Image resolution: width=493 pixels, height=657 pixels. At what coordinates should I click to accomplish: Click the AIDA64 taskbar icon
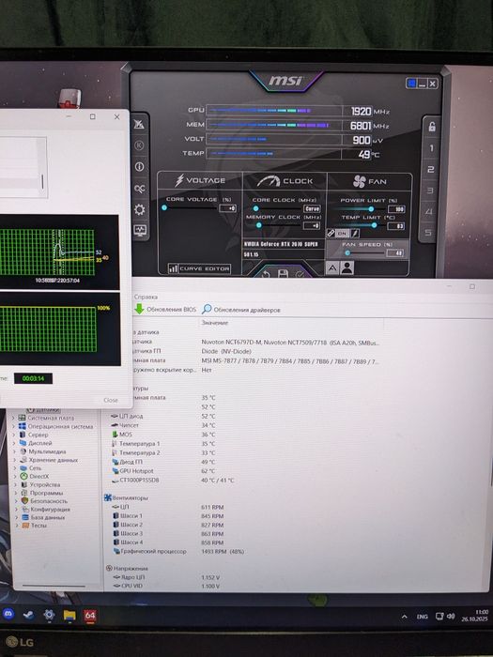click(90, 615)
